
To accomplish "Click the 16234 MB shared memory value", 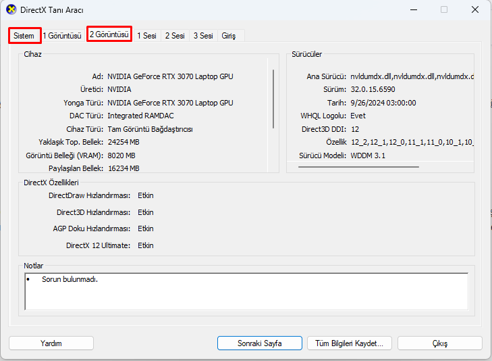I will 124,168.
